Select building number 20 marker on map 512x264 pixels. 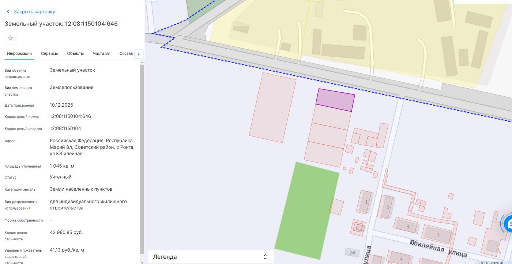(352, 252)
